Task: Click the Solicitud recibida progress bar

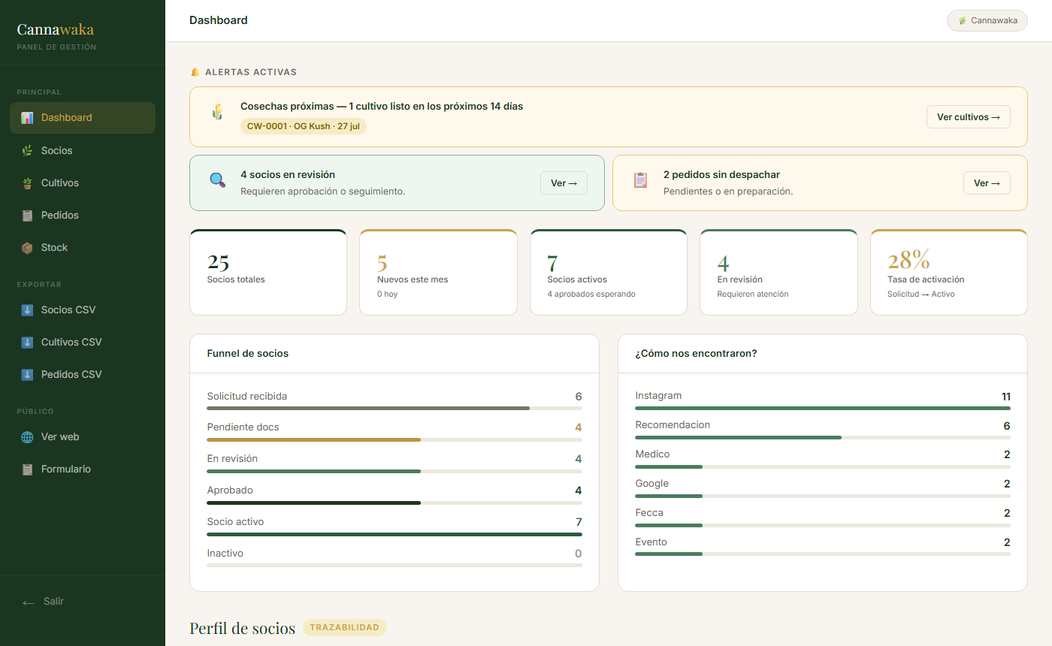Action: pos(394,409)
